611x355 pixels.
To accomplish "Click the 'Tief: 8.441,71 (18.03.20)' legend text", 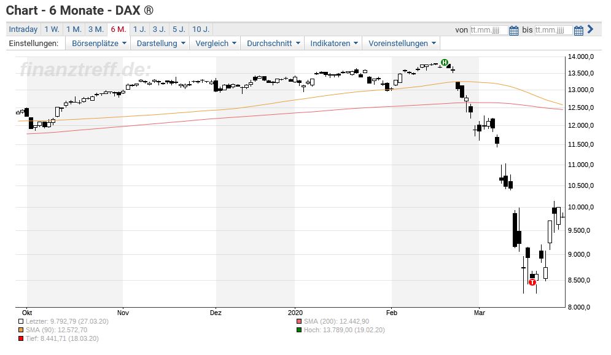I will point(63,338).
